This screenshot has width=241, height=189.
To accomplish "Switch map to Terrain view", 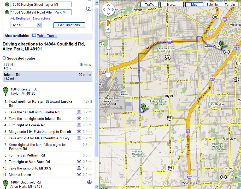I will pyautogui.click(x=230, y=5).
